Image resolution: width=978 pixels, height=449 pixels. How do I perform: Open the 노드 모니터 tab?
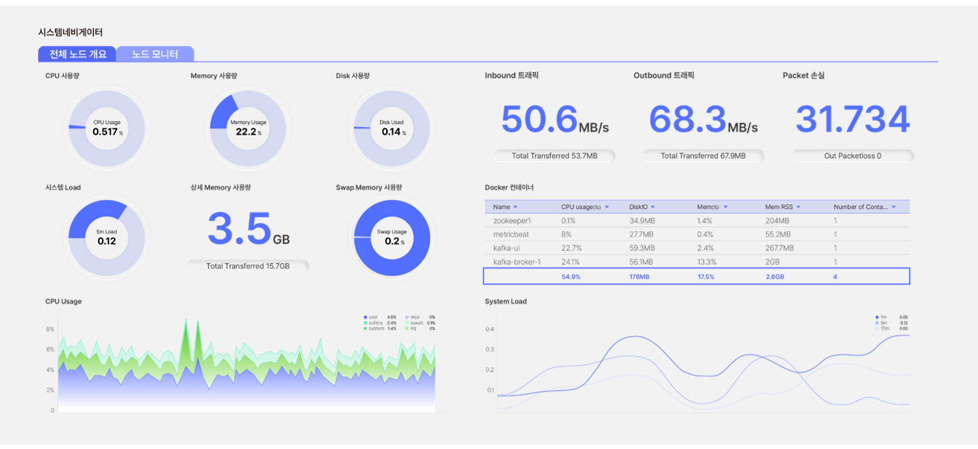pos(155,54)
